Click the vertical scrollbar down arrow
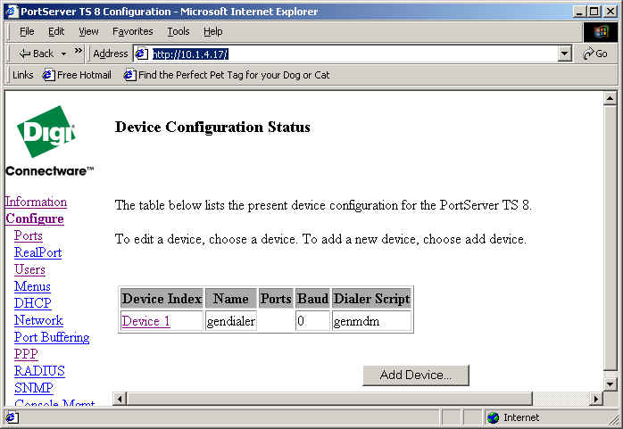Image resolution: width=623 pixels, height=429 pixels. pos(611,384)
